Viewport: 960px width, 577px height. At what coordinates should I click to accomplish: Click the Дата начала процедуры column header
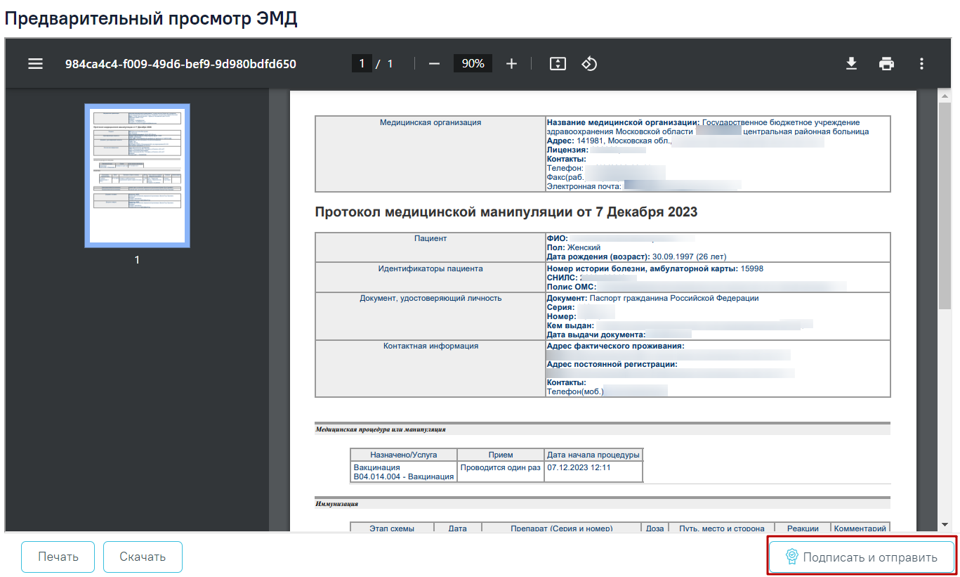[593, 455]
